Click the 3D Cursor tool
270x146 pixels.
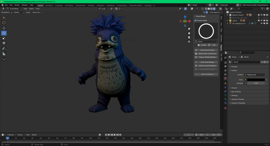[4, 23]
